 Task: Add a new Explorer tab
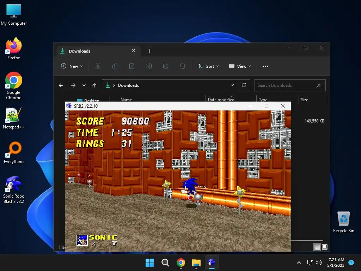149,51
